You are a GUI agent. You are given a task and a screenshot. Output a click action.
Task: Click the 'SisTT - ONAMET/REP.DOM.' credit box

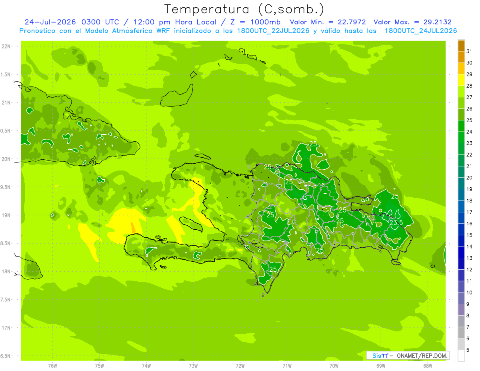click(x=408, y=355)
